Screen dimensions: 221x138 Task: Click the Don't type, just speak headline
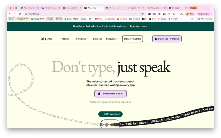(x=111, y=68)
